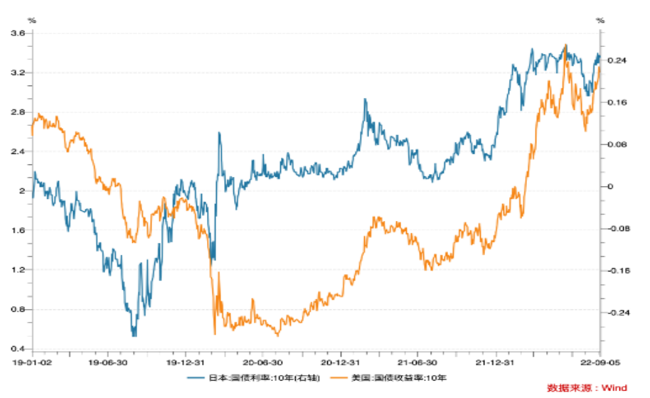Click the 2.4 value on left axis

pyautogui.click(x=18, y=151)
